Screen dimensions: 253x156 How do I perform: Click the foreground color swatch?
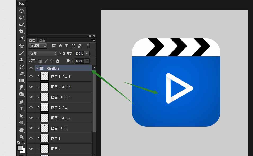tap(20, 148)
